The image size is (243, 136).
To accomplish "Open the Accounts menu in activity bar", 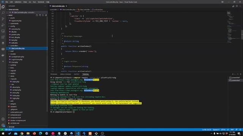I will (x=3, y=119).
